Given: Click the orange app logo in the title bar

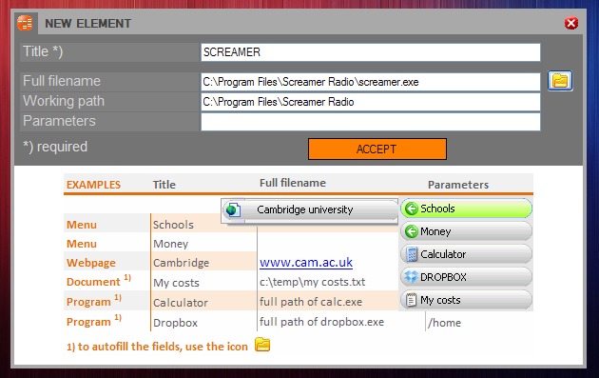Looking at the screenshot, I should (x=25, y=23).
